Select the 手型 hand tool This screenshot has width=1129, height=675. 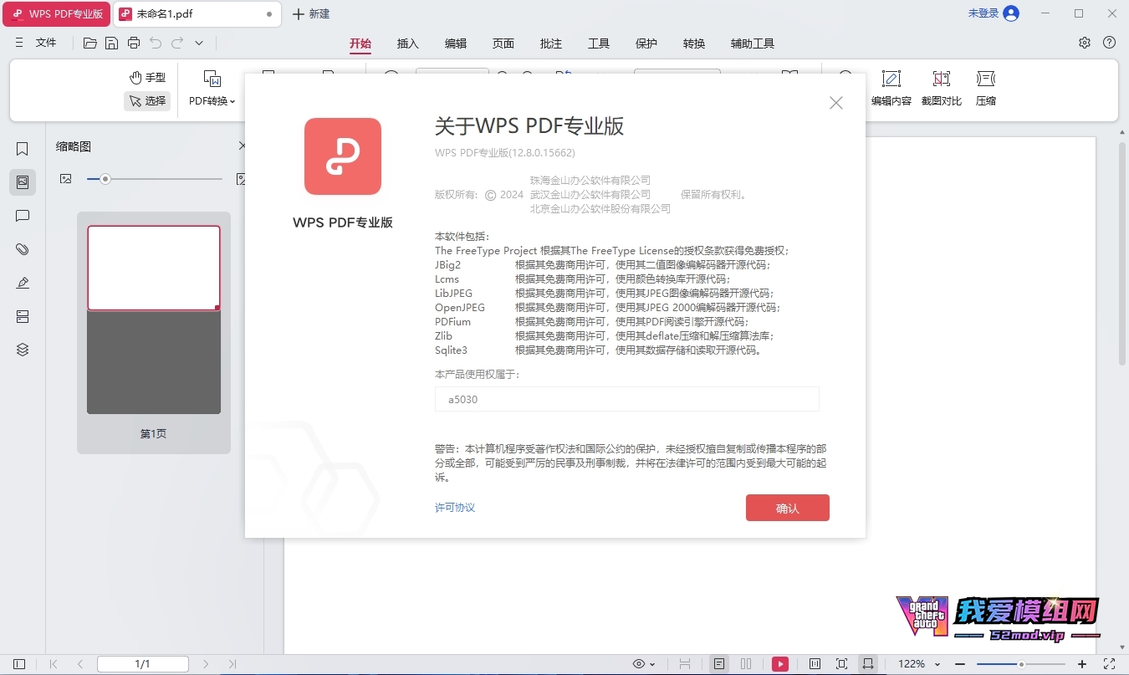(x=147, y=77)
